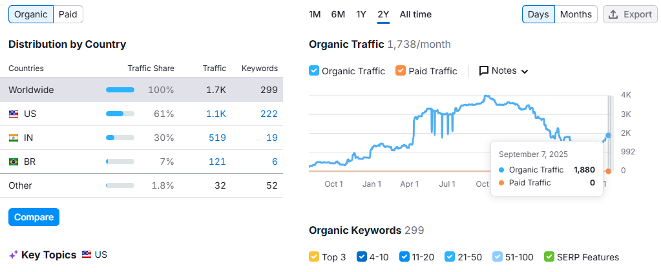Click the US flag beside Key Topics

pyautogui.click(x=87, y=255)
